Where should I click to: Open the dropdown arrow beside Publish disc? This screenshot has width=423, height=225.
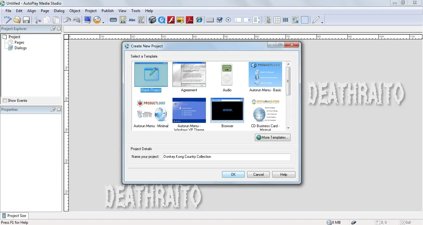(103, 22)
